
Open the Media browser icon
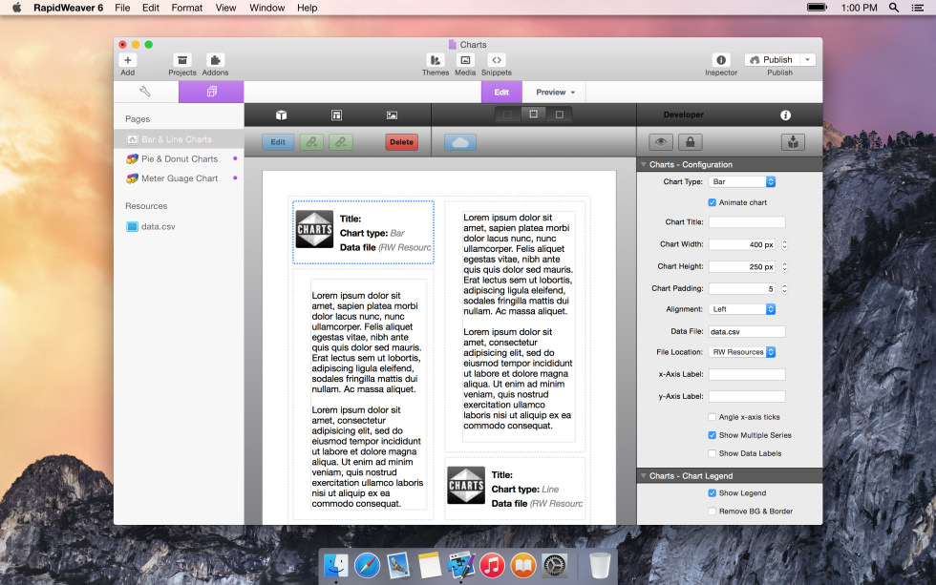(x=465, y=60)
